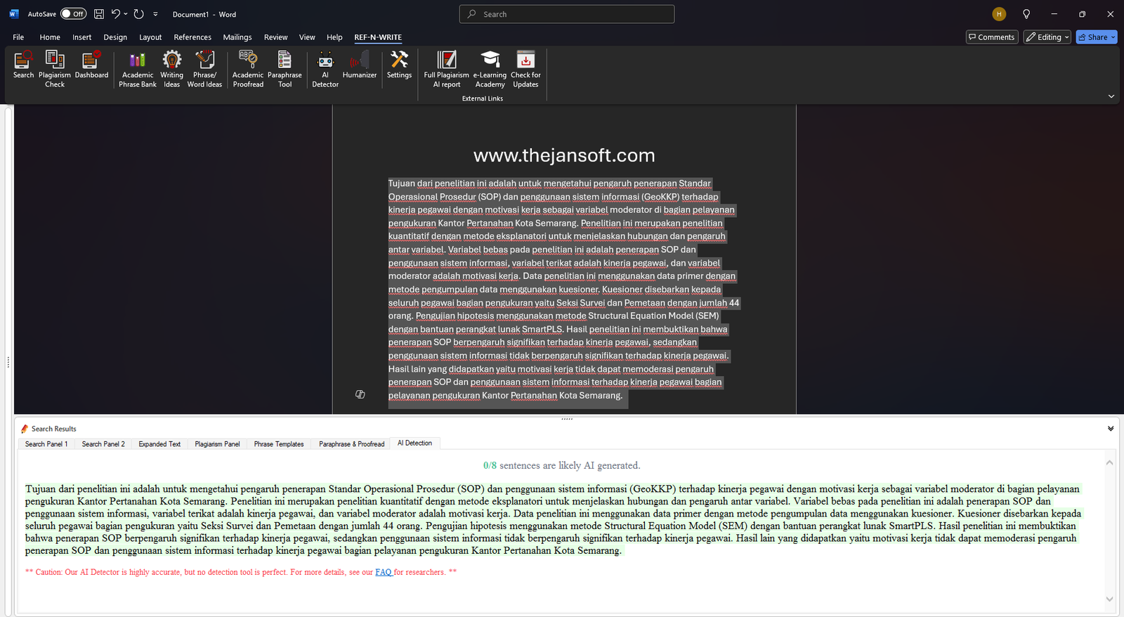Viewport: 1124px width, 617px height.
Task: Launch the Academic Proofread tool
Action: coord(248,69)
